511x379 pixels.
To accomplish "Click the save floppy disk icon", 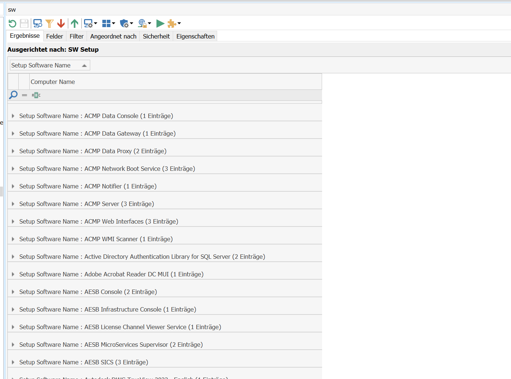I will pos(24,23).
